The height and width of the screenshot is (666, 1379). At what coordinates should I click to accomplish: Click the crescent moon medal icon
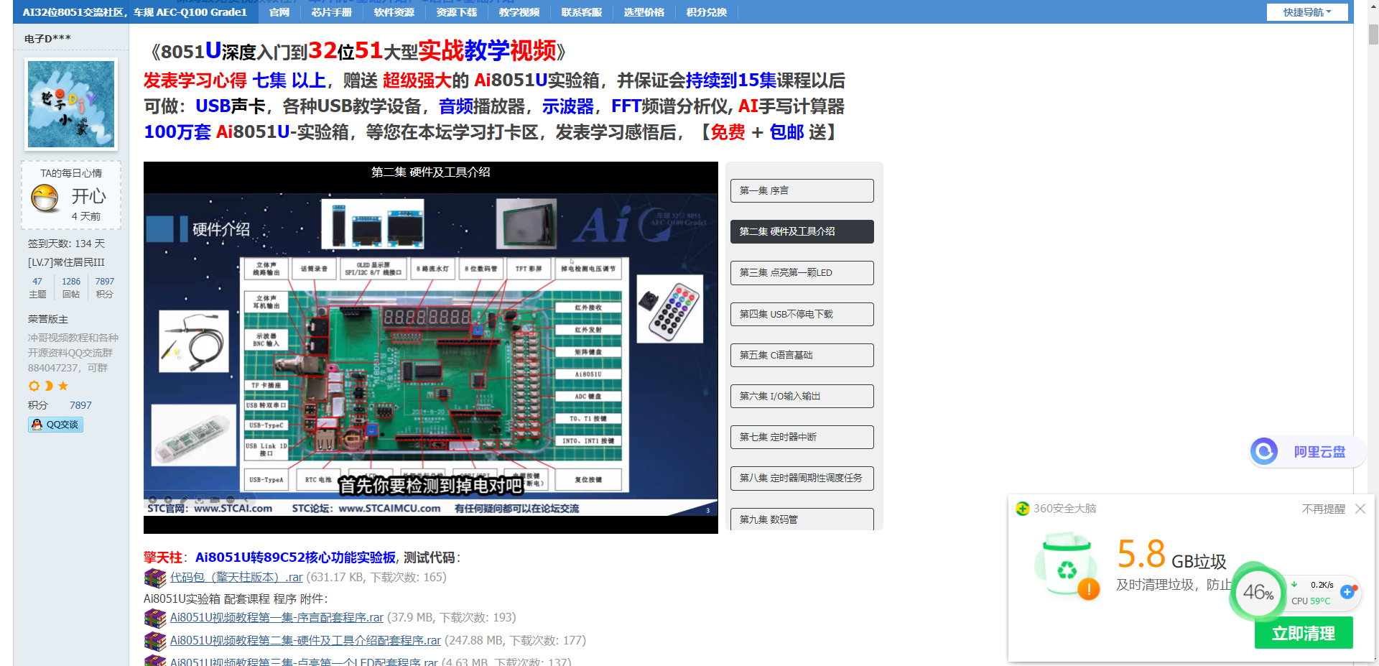[x=49, y=386]
